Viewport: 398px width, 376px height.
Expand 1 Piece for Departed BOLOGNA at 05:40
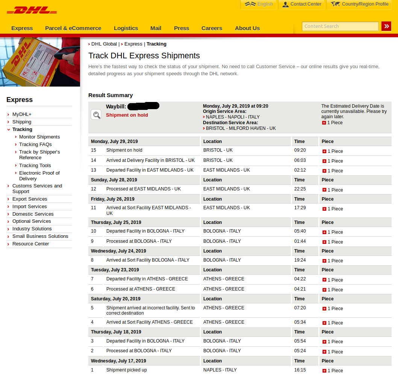click(x=324, y=232)
